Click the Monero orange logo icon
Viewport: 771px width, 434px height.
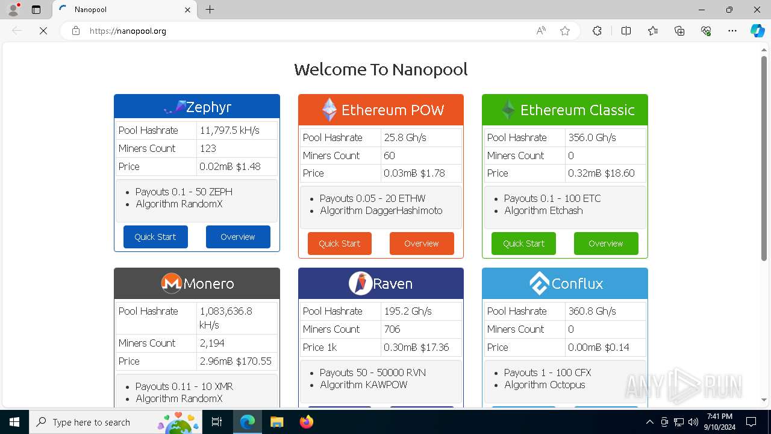coord(171,283)
